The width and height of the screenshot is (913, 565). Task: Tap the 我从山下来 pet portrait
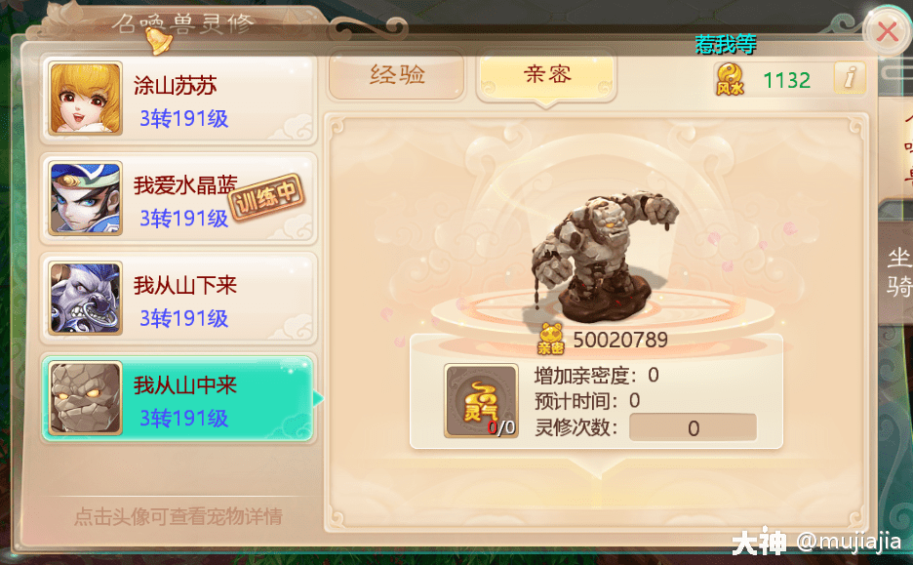coord(86,298)
